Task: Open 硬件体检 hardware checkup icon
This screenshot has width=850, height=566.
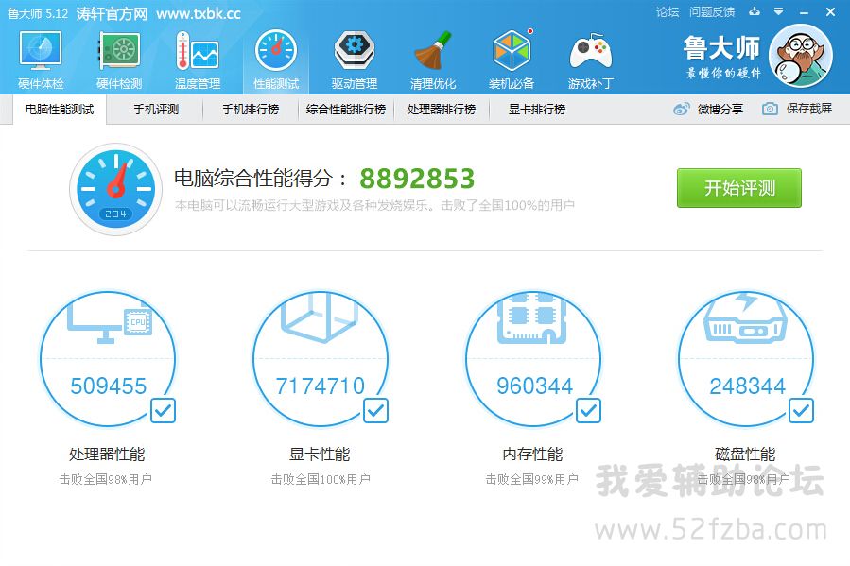Action: click(41, 59)
